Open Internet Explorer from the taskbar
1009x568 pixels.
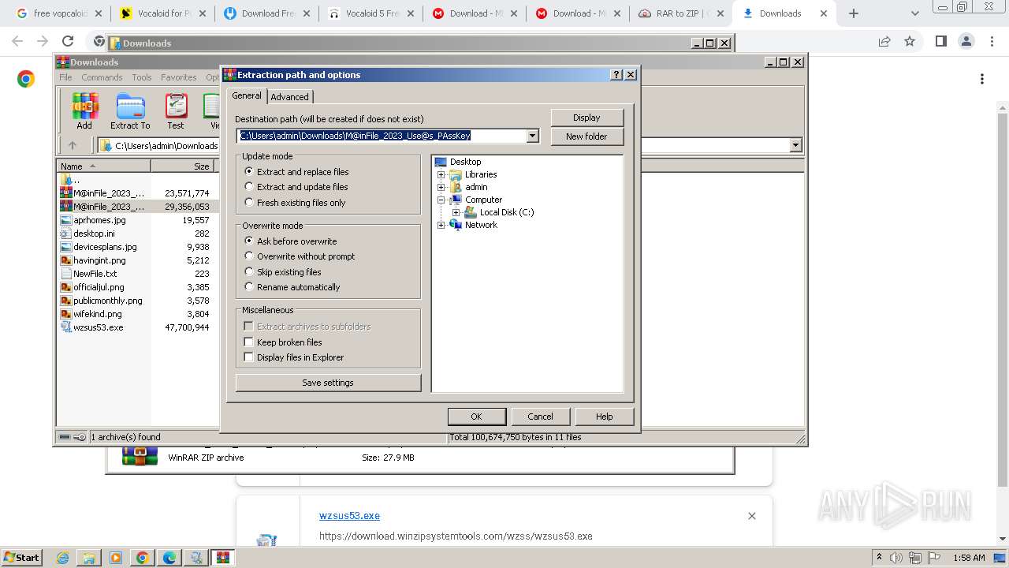tap(63, 558)
